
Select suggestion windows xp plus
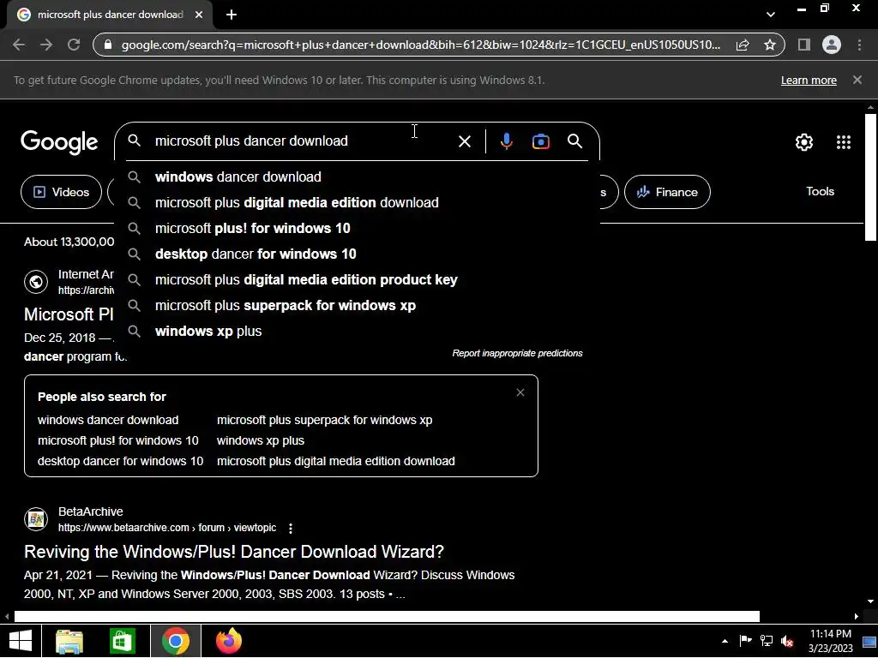coord(357,332)
